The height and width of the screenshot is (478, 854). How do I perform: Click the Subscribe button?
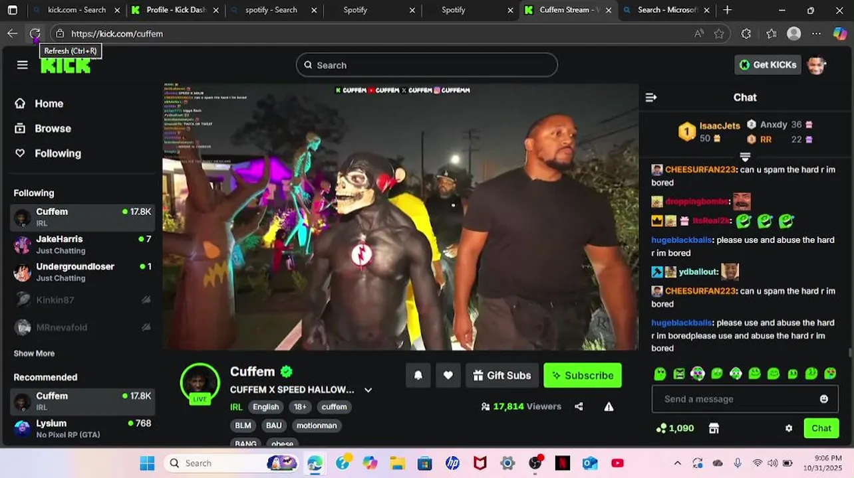(583, 375)
